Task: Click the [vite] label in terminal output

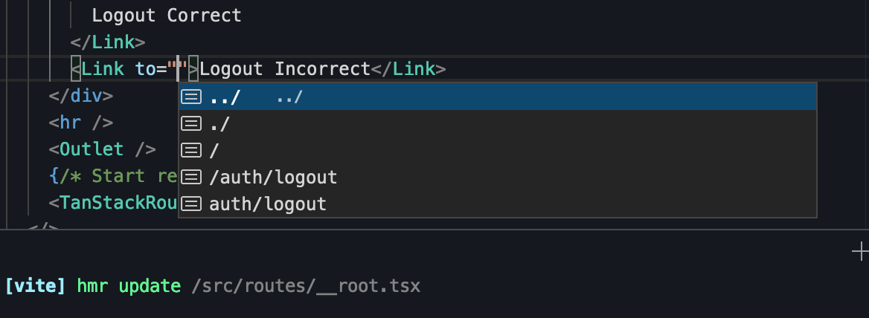Action: tap(35, 286)
